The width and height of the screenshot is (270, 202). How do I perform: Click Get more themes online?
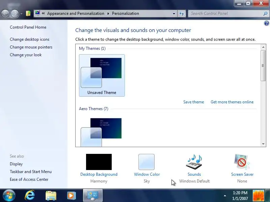[232, 102]
